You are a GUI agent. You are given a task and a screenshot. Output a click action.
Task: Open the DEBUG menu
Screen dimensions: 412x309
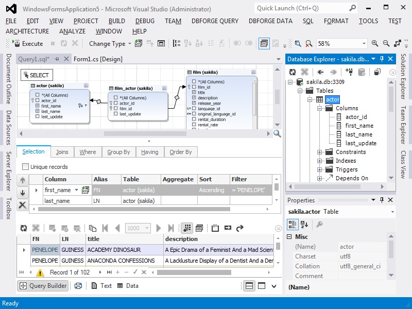(145, 21)
